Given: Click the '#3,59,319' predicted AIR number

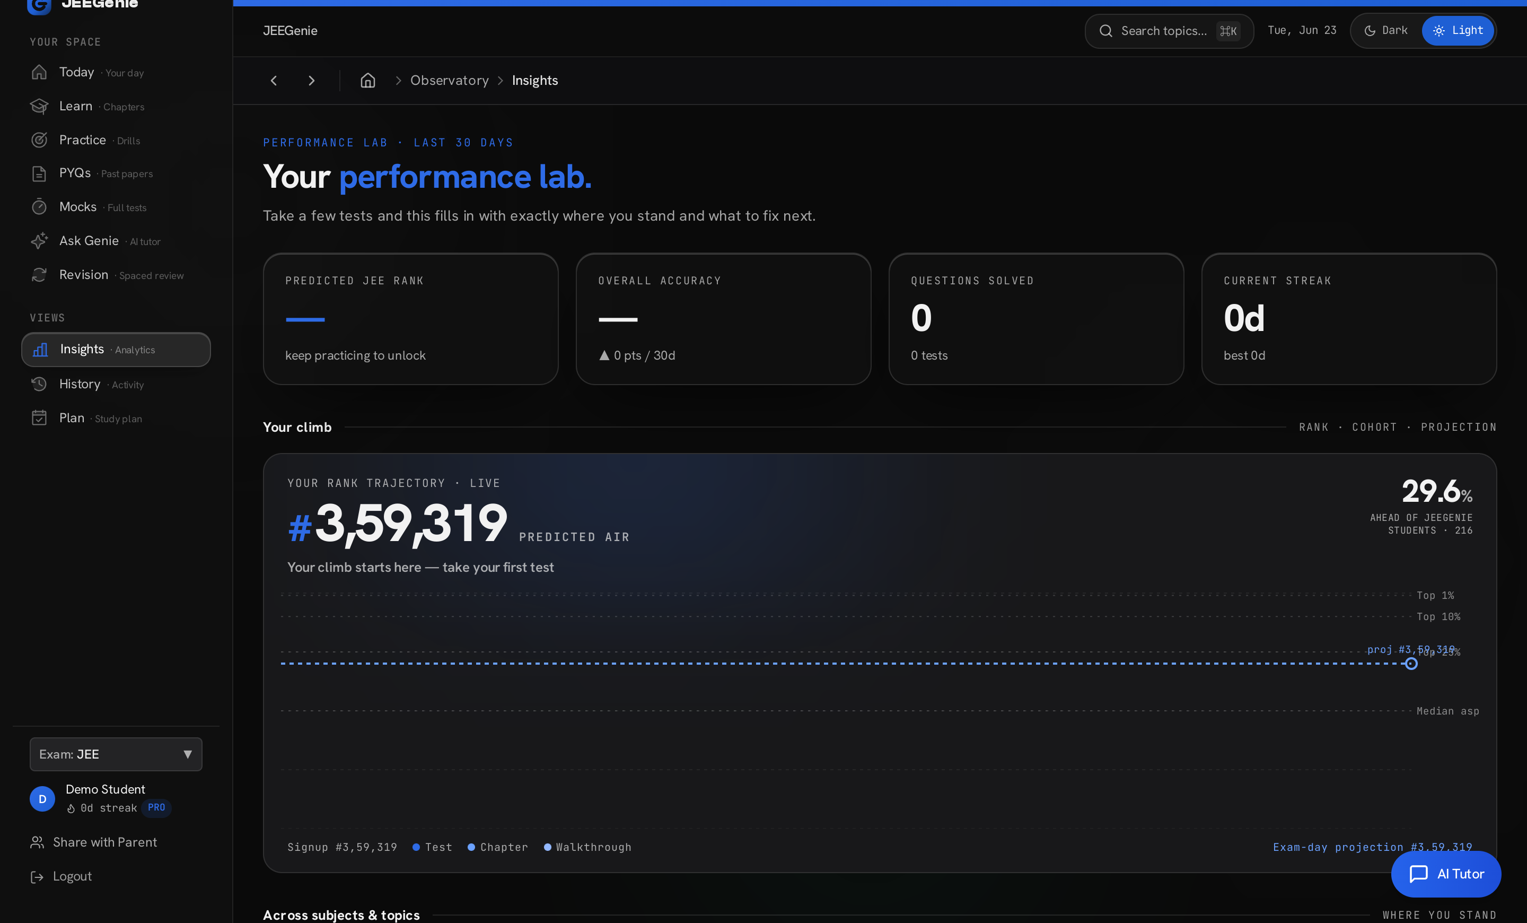Looking at the screenshot, I should (x=398, y=525).
